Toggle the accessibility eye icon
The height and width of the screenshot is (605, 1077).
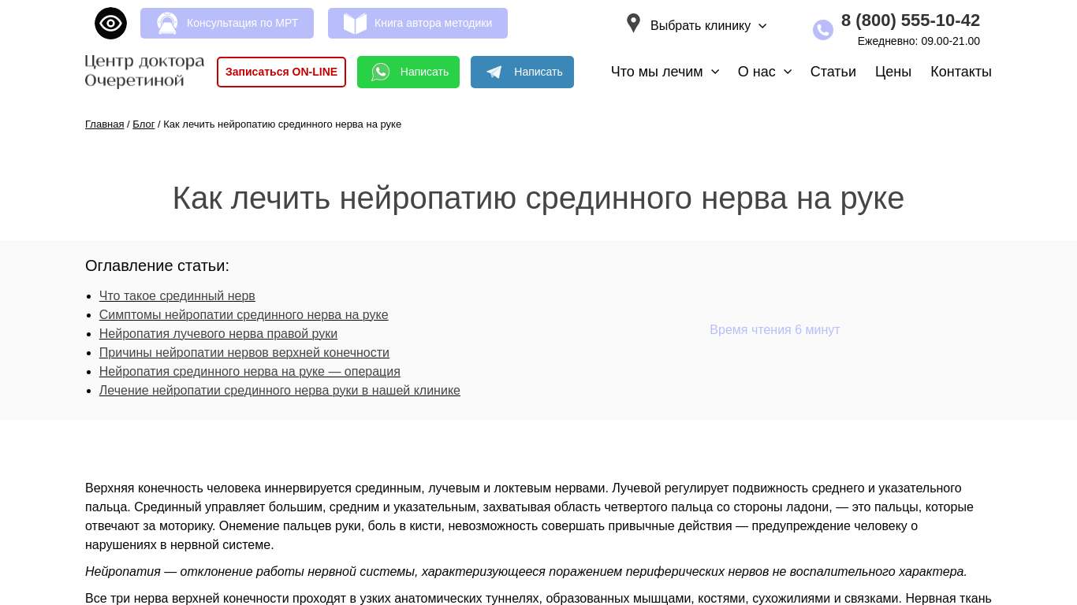110,24
